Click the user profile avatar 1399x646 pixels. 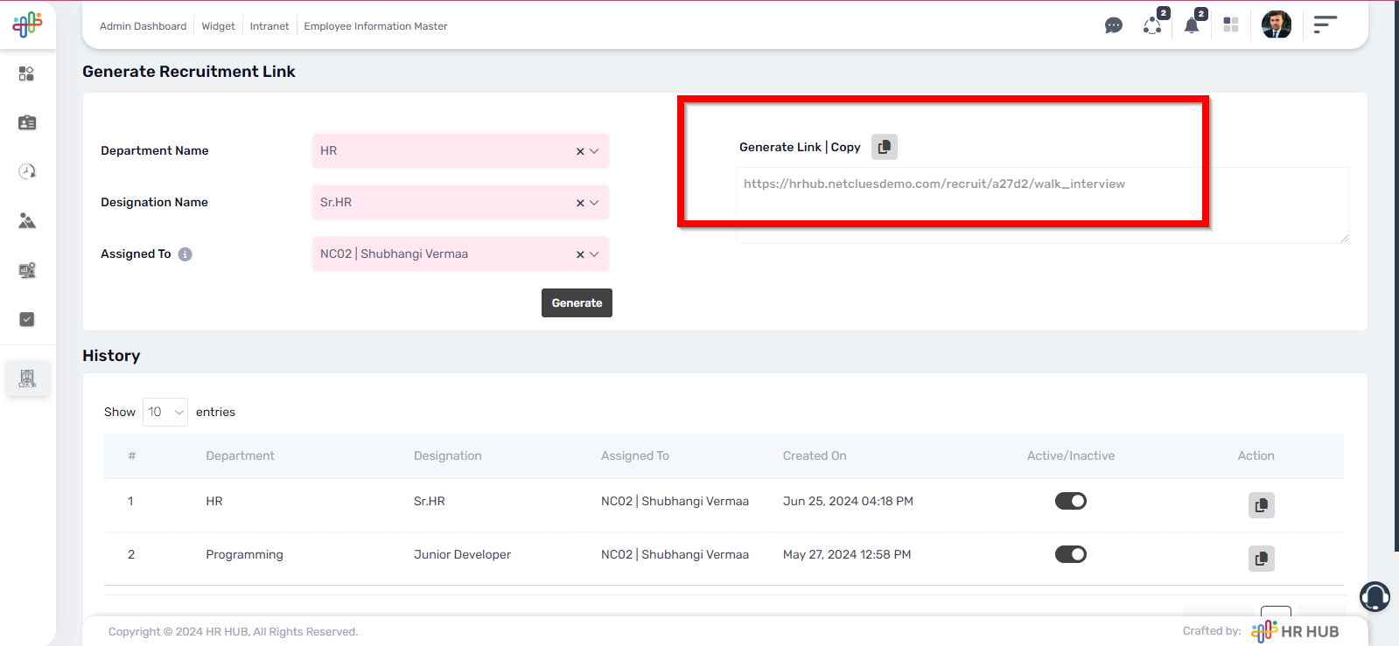coord(1277,24)
